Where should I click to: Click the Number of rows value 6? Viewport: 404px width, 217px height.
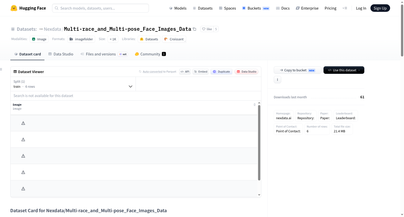click(x=308, y=131)
